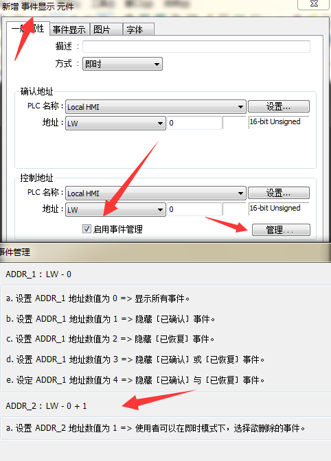This screenshot has height=461, width=331.
Task: Expand the 确认地址 PLC 名称 dropdown
Action: coord(156,107)
